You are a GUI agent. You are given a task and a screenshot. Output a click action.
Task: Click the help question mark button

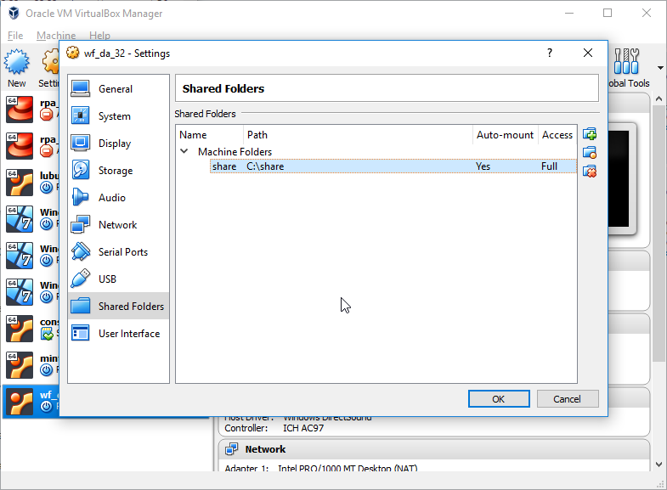click(550, 53)
